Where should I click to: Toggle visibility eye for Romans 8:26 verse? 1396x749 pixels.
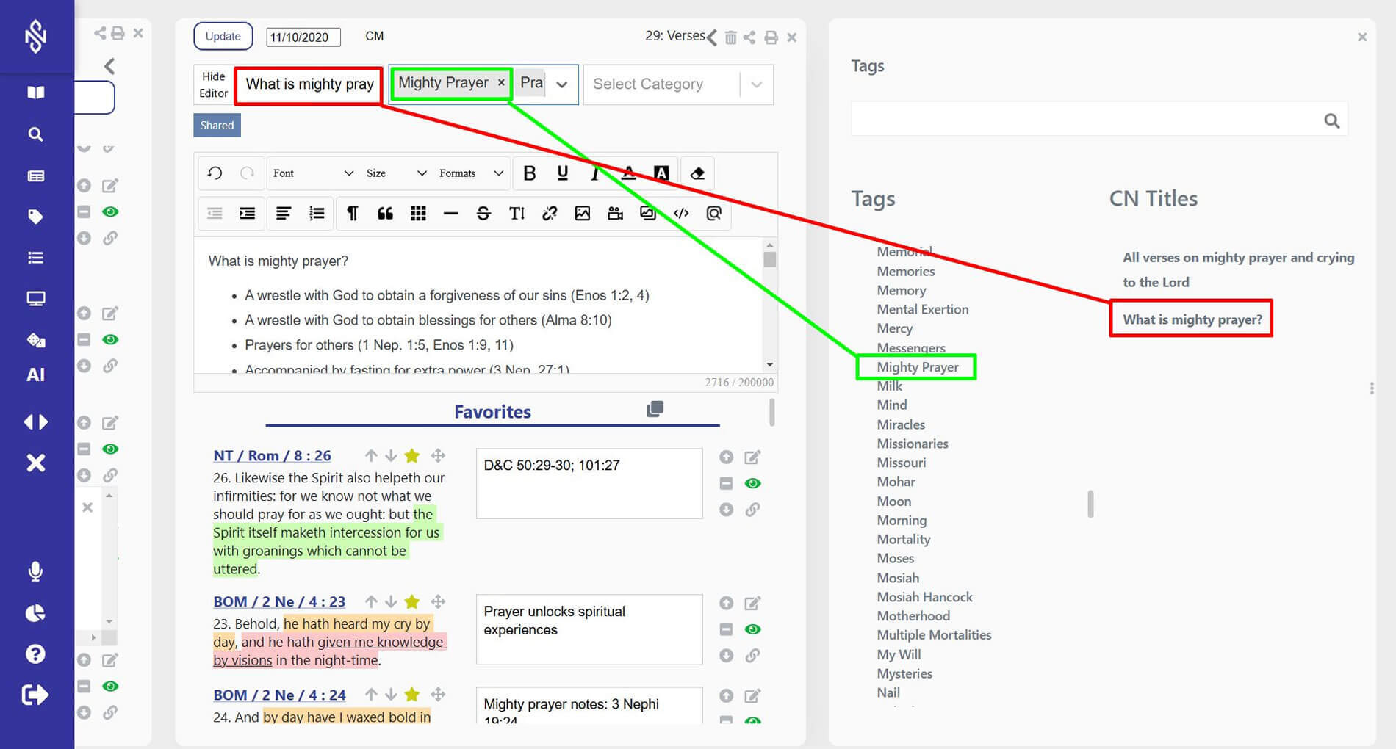pyautogui.click(x=752, y=483)
